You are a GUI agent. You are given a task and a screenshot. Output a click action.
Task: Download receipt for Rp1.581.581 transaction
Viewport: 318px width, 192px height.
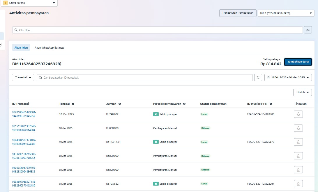pos(298,142)
